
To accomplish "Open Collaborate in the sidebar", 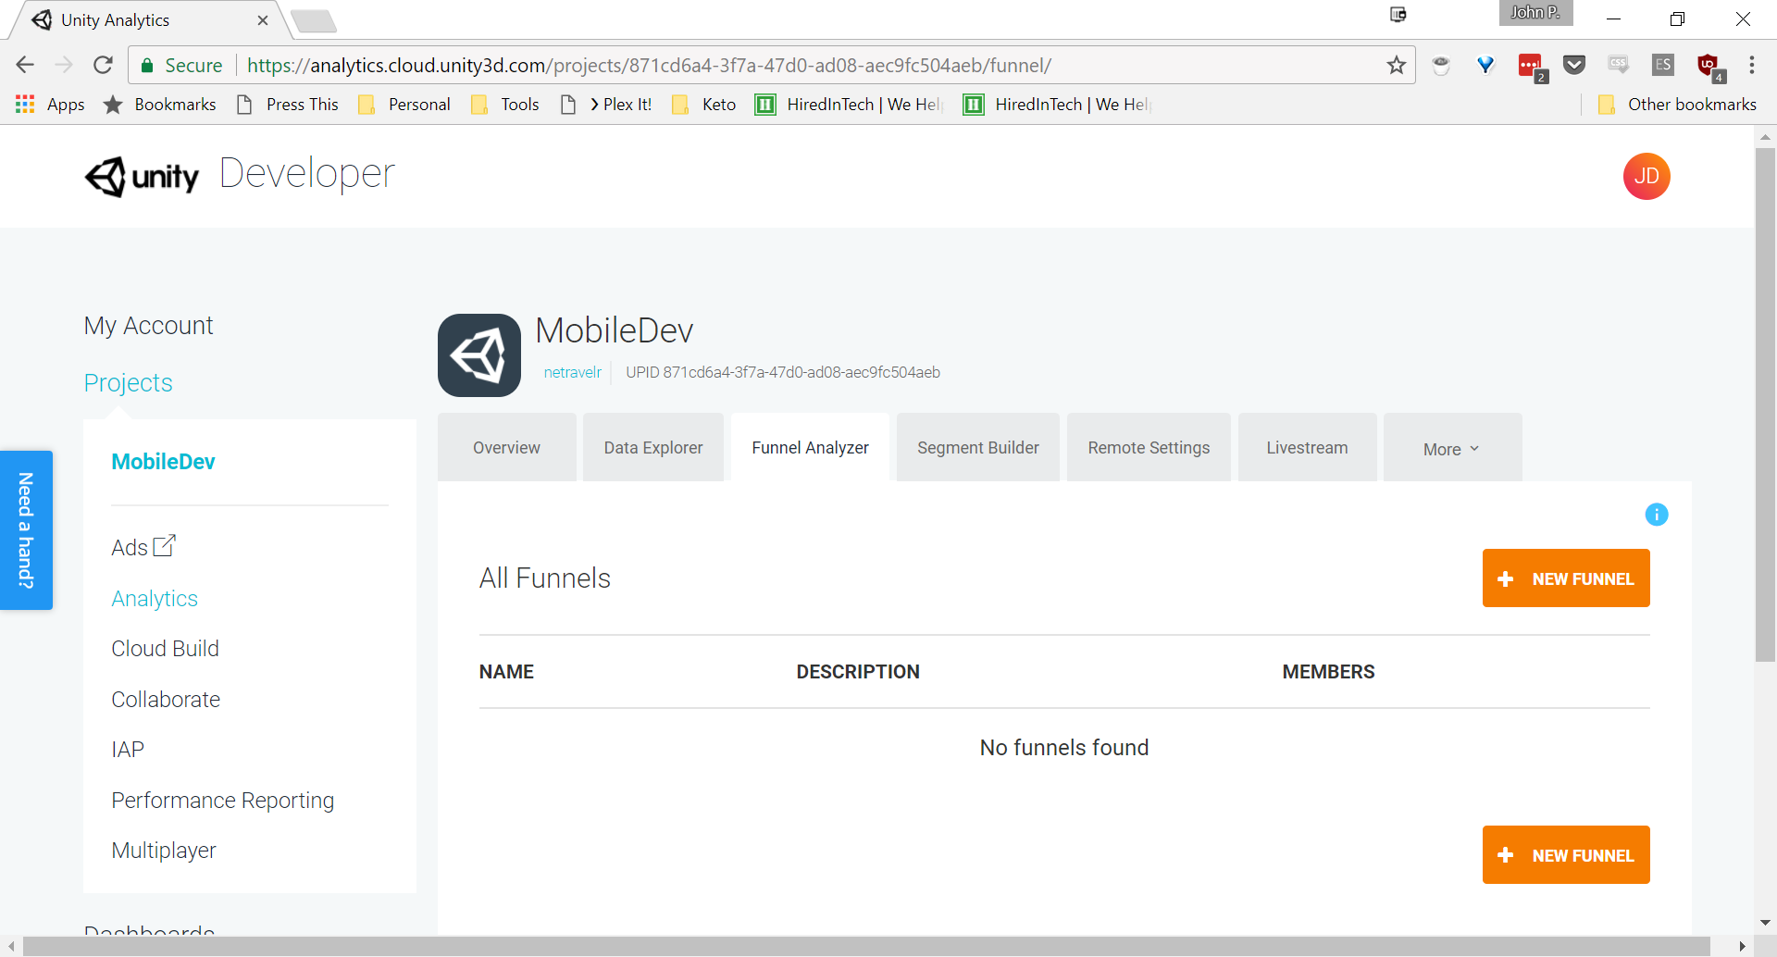I will (x=166, y=700).
